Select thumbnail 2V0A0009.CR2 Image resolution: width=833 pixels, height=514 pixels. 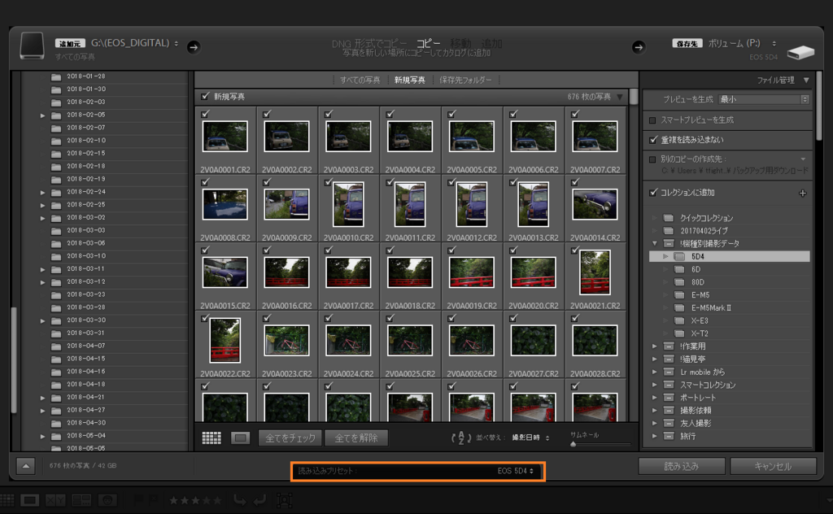pos(287,205)
